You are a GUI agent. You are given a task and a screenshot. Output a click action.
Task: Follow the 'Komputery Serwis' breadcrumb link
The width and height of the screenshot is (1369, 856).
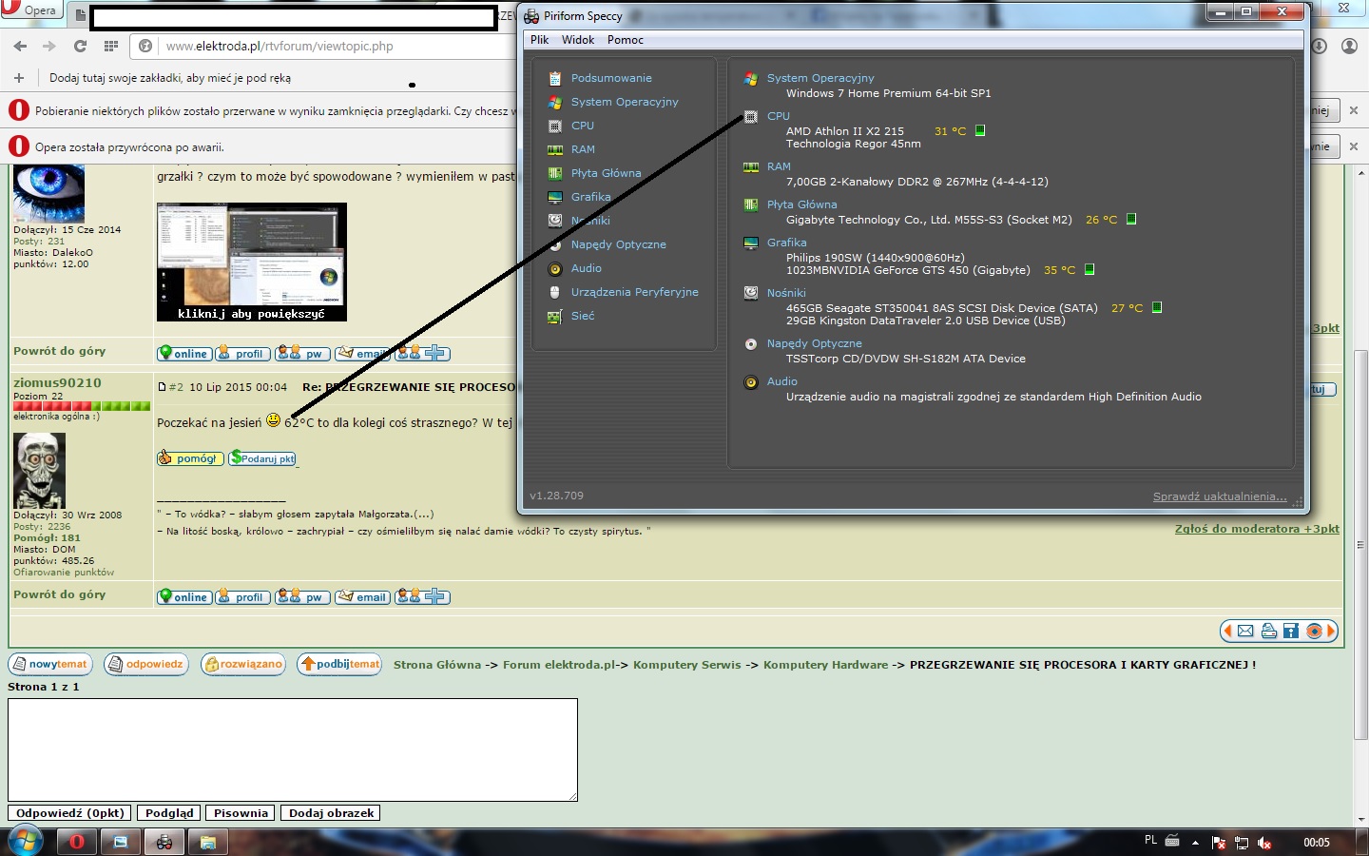(x=687, y=665)
